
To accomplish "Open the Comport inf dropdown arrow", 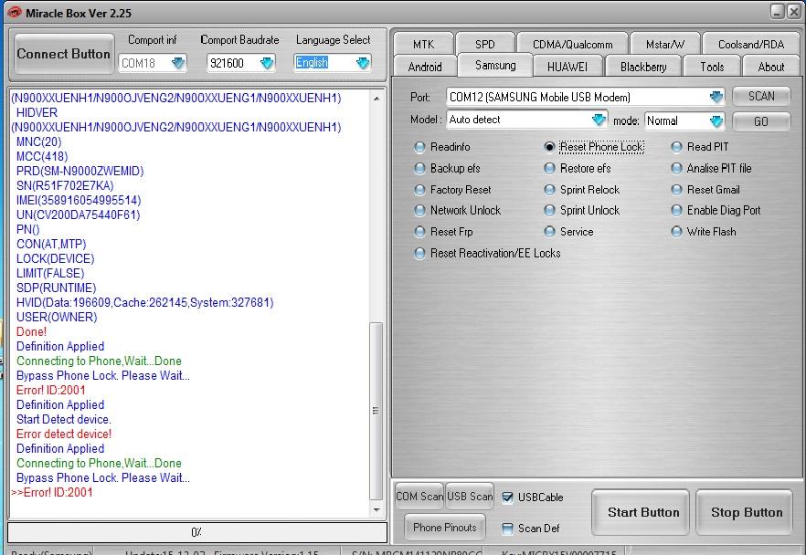I will click(x=178, y=63).
